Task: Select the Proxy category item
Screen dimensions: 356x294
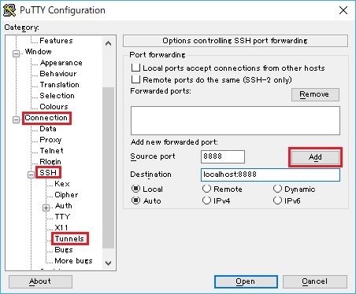Action: [50, 140]
